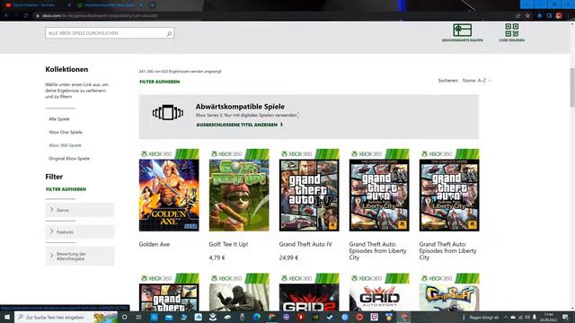Image resolution: width=575 pixels, height=323 pixels.
Task: Open the Steam icon on the taskbar
Action: [330, 317]
